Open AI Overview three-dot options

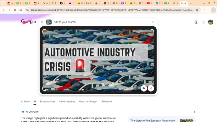(194, 112)
